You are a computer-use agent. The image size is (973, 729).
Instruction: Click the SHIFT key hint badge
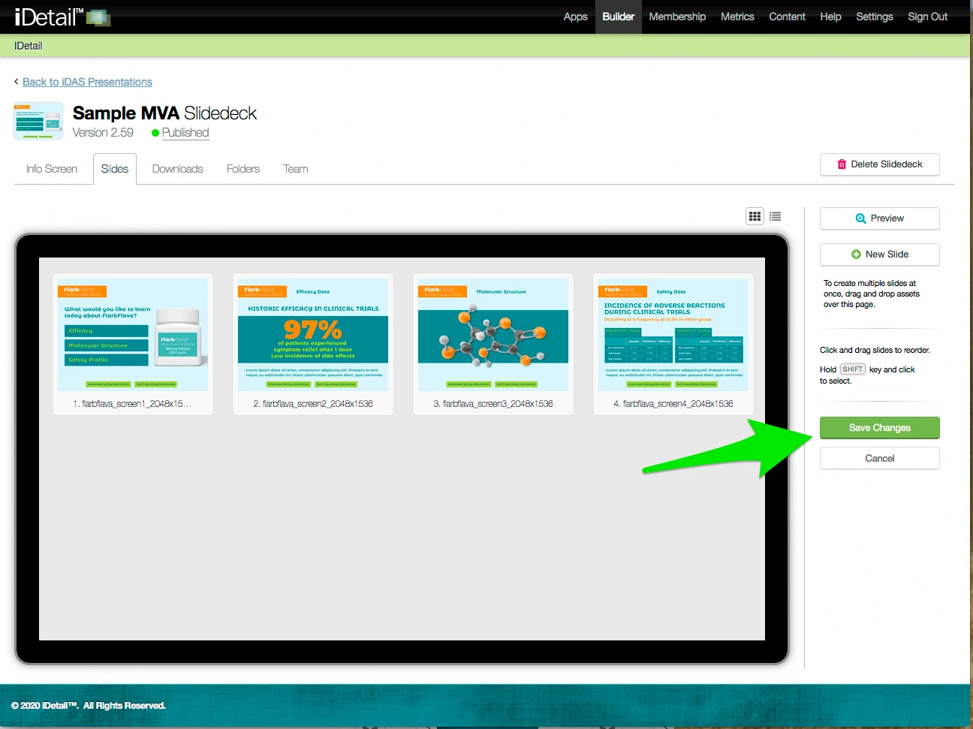tap(853, 369)
